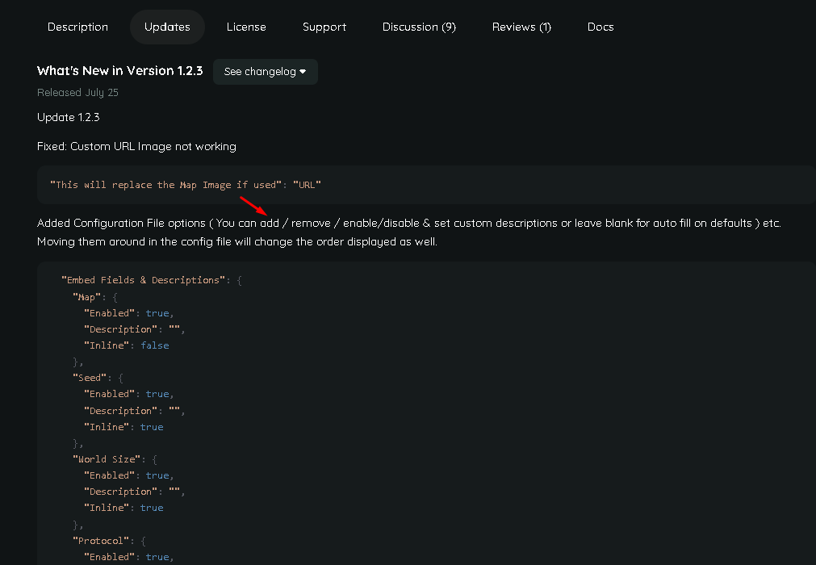View the Reviews (1) tab

point(521,27)
